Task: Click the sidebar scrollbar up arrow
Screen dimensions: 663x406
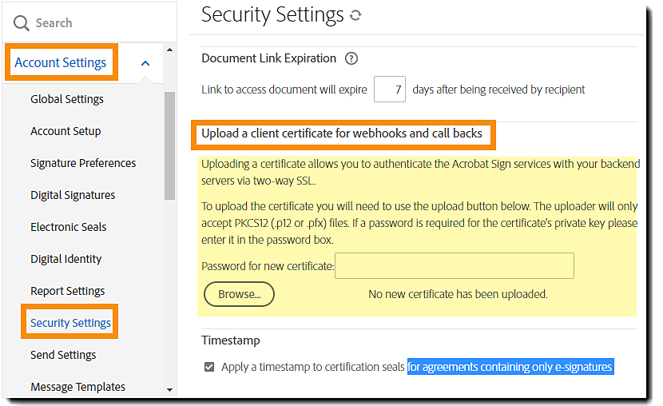Action: tap(169, 50)
